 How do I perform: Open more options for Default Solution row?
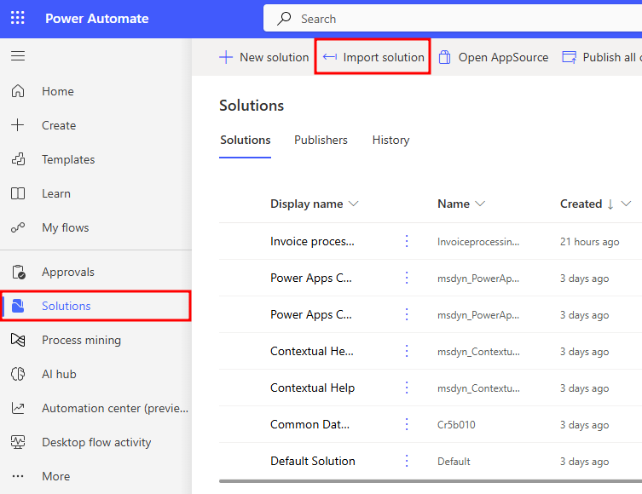point(407,461)
